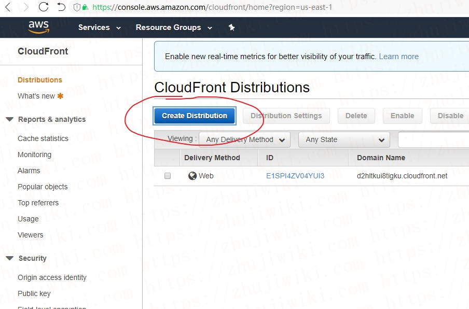Open the Any State dropdown

(x=343, y=139)
